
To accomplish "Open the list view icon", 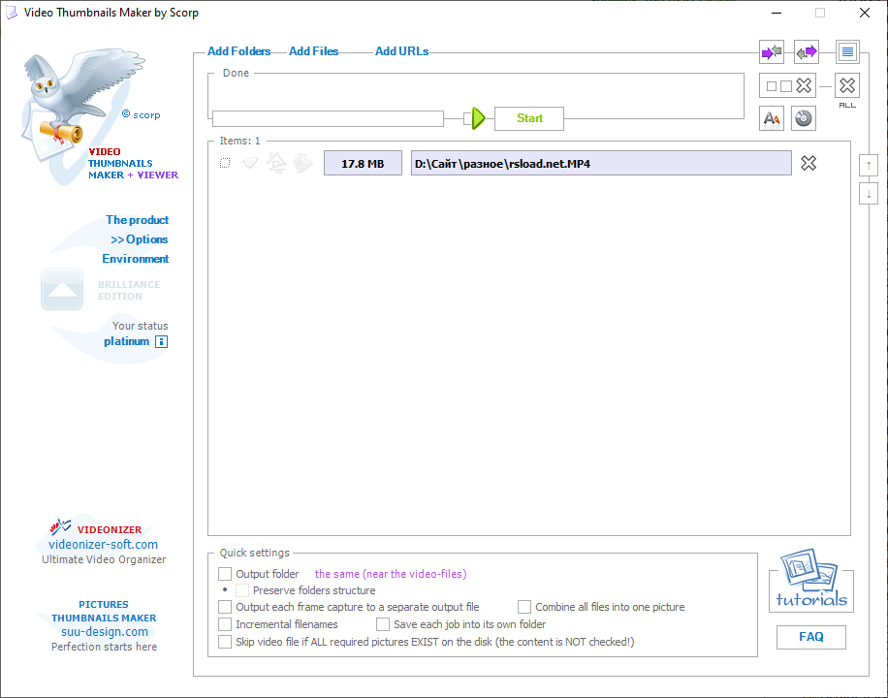I will coord(847,52).
